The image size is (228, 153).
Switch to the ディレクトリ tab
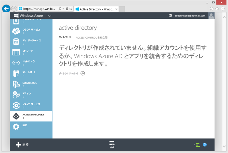[65, 37]
